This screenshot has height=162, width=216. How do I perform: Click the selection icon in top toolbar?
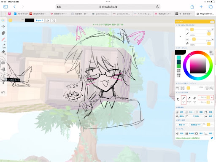[x=53, y=20]
